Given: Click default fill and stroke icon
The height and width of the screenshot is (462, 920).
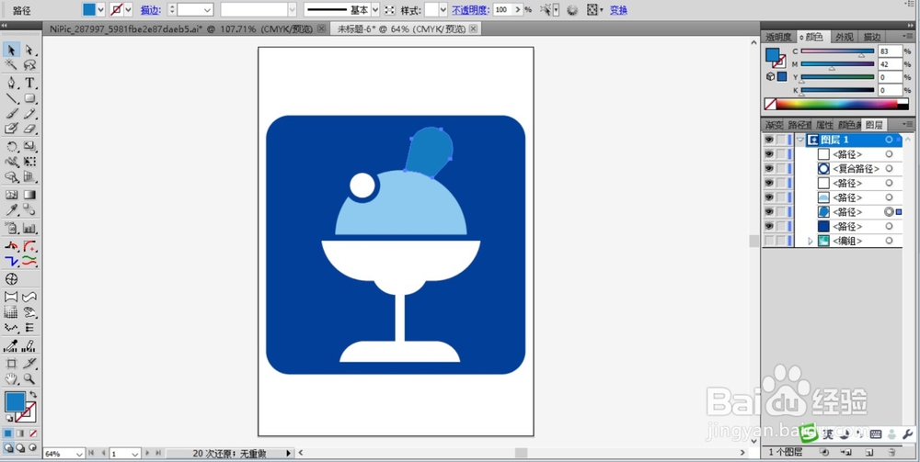Looking at the screenshot, I should 9,418.
